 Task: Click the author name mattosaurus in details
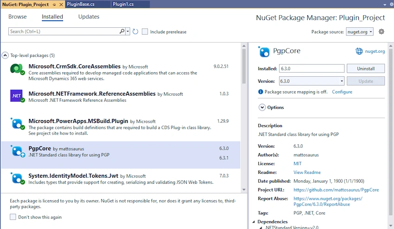click(x=306, y=155)
